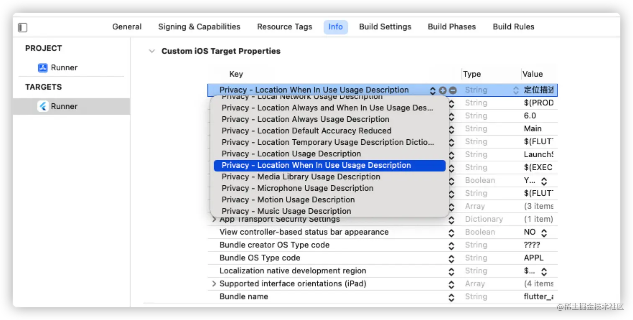Screen dimensions: 633x320
Task: Switch to the Build Settings tab
Action: coord(385,27)
